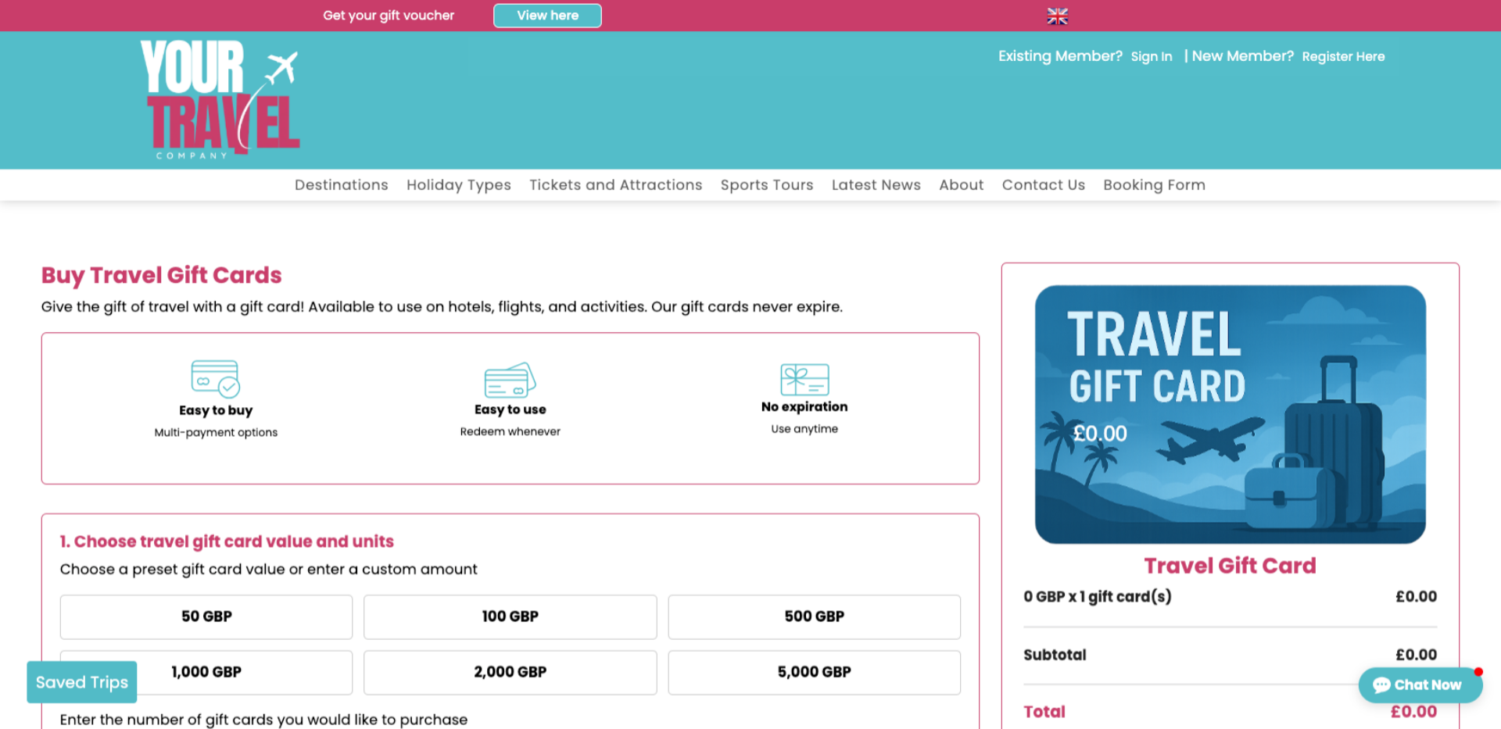The width and height of the screenshot is (1501, 729).
Task: Open the Sports Tours page
Action: tap(766, 185)
